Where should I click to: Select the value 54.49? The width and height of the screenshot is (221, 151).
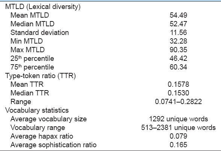[x=178, y=15]
